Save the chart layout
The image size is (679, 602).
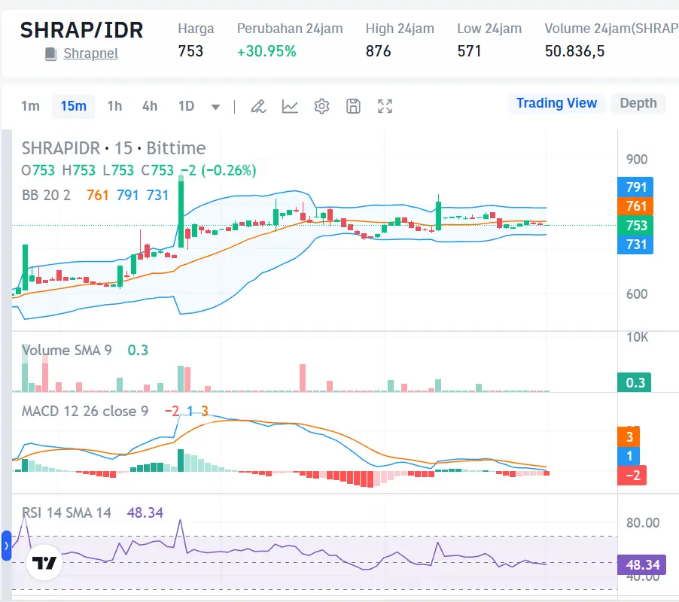353,106
